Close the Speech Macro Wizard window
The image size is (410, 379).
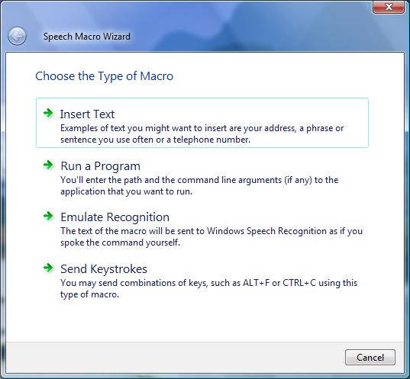(x=389, y=7)
